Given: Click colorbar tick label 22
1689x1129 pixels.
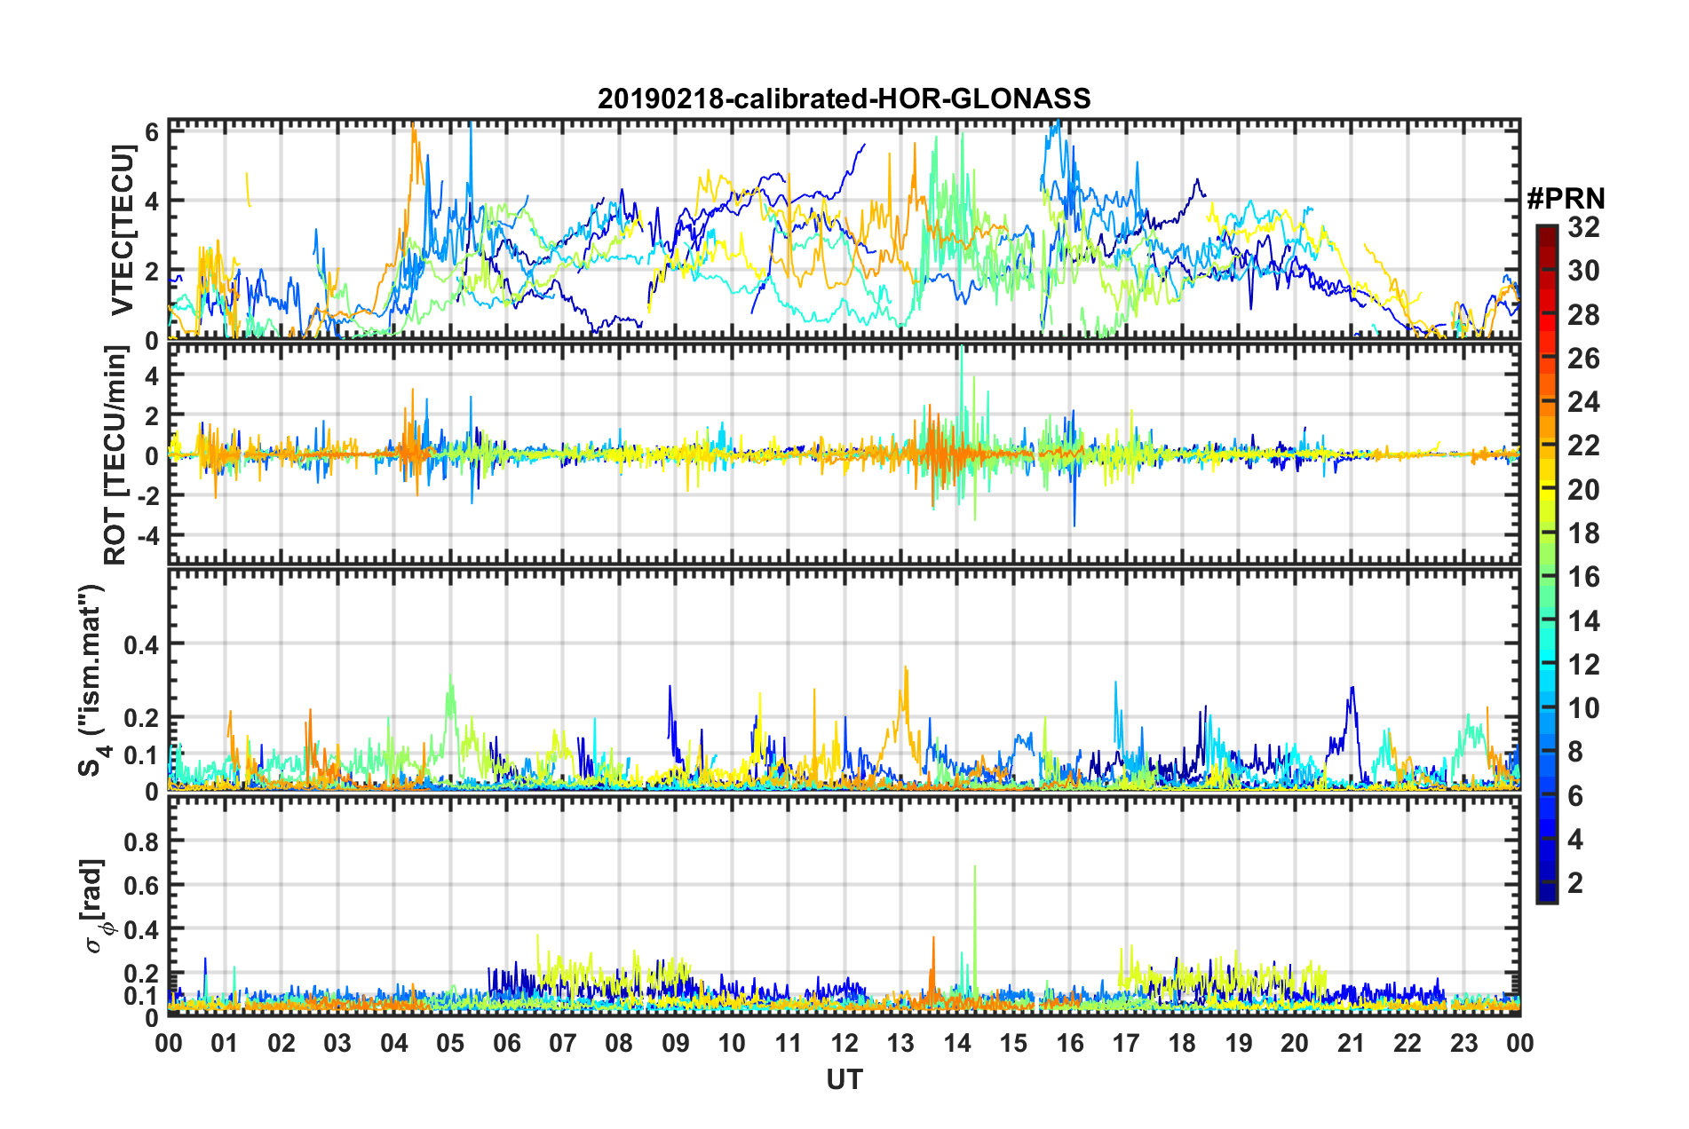Looking at the screenshot, I should point(1583,446).
